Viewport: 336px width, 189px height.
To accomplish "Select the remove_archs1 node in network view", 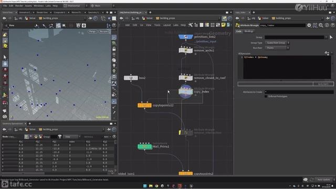I will [x=185, y=50].
